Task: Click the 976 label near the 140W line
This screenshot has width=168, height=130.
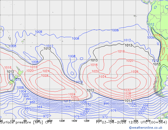Action: (x=77, y=116)
